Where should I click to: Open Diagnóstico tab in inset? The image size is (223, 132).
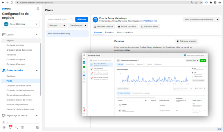[140, 64]
